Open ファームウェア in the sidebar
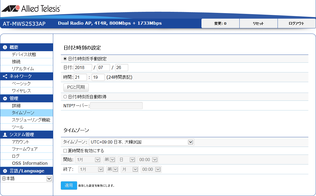The width and height of the screenshot is (316, 196). click(x=25, y=149)
